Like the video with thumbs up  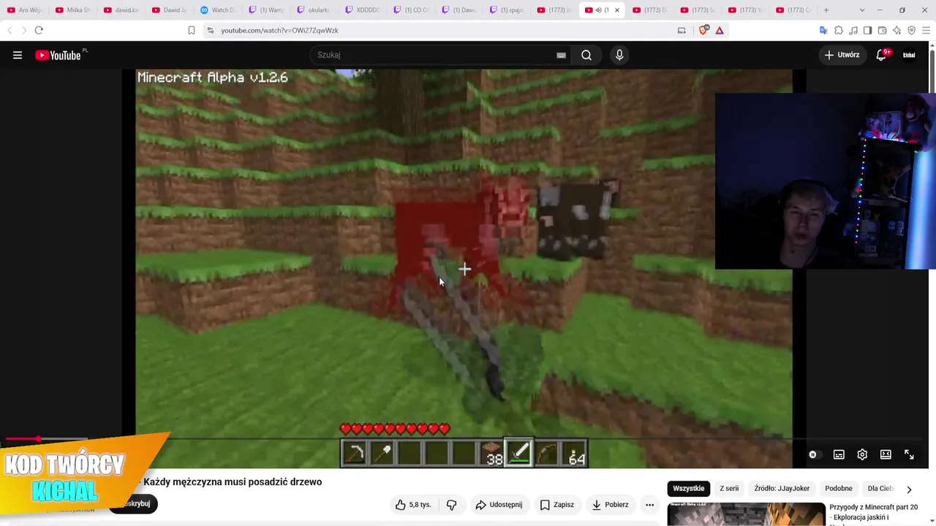[413, 505]
